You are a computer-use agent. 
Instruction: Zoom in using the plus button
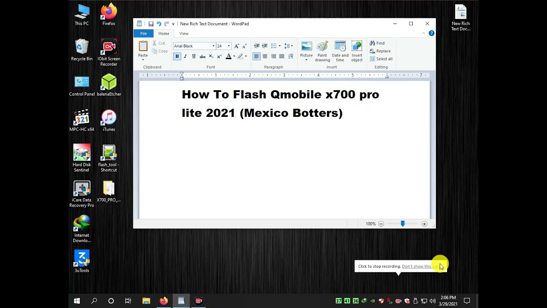point(424,224)
